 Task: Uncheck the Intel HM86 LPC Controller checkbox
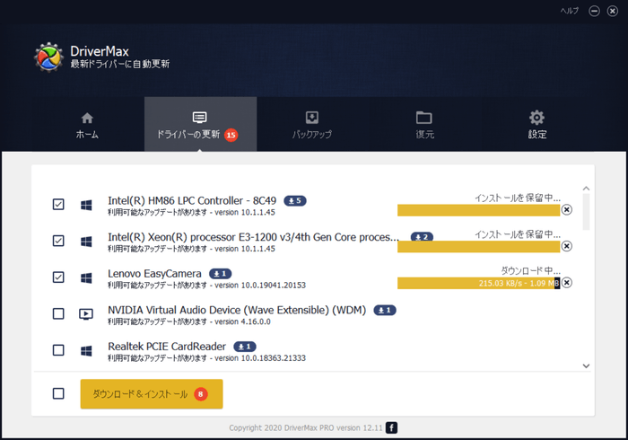pos(58,205)
